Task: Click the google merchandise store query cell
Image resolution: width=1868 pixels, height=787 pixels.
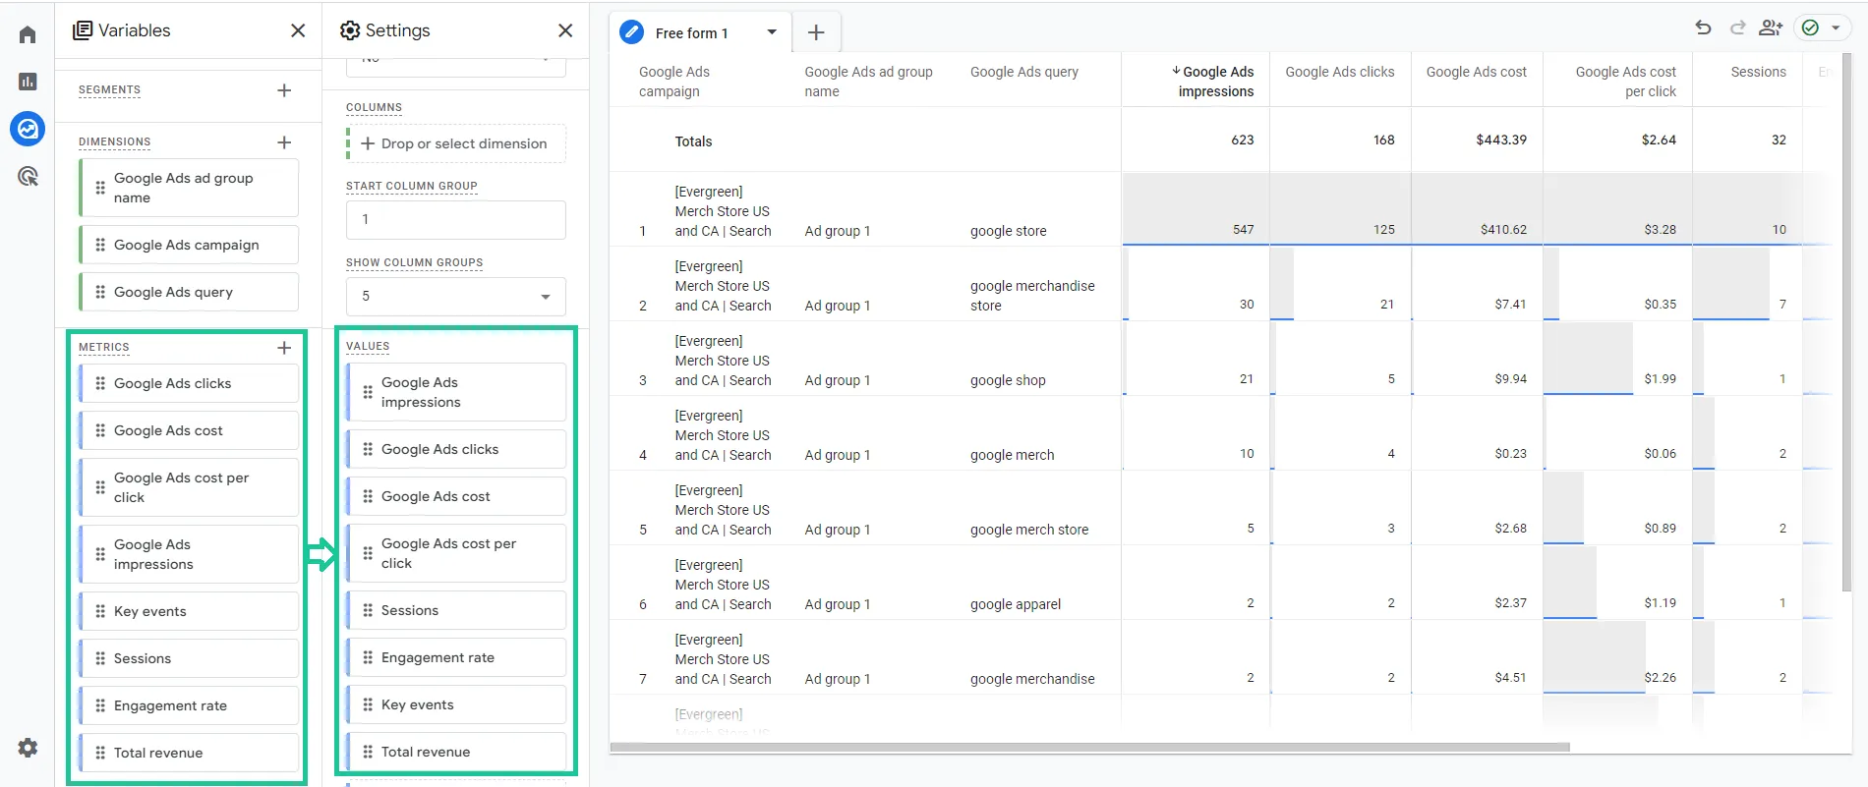Action: coord(1031,296)
